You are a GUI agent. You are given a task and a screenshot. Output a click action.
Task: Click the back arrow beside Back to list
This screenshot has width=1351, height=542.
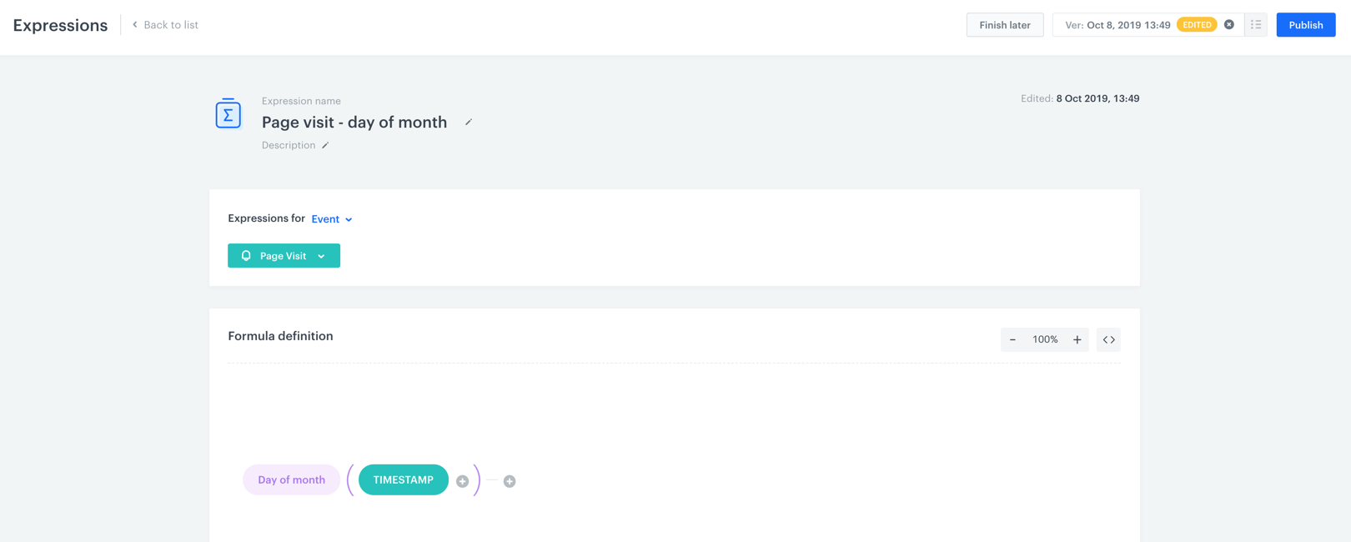[x=134, y=24]
